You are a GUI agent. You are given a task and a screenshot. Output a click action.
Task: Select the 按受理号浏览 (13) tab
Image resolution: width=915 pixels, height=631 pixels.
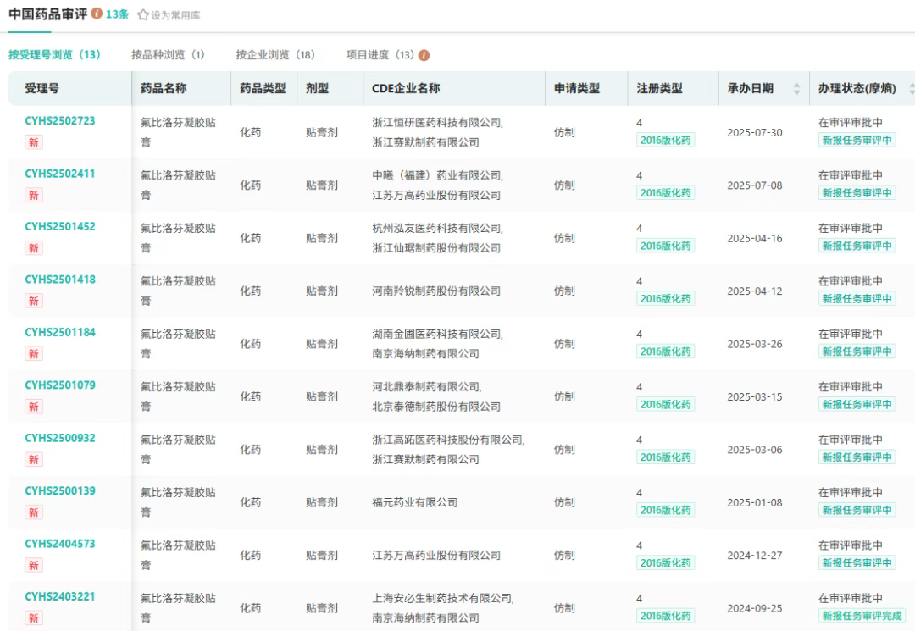point(54,55)
